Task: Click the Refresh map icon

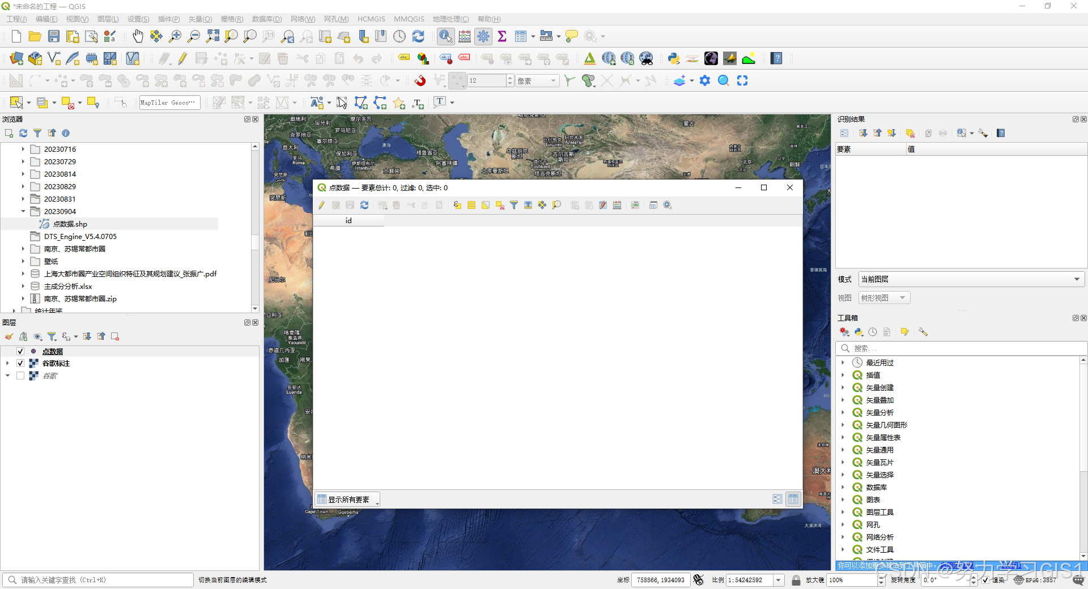Action: click(x=418, y=37)
